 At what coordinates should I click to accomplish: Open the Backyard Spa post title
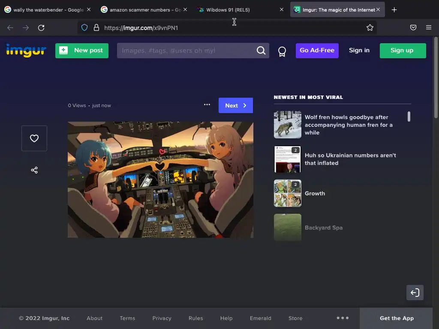pyautogui.click(x=324, y=228)
